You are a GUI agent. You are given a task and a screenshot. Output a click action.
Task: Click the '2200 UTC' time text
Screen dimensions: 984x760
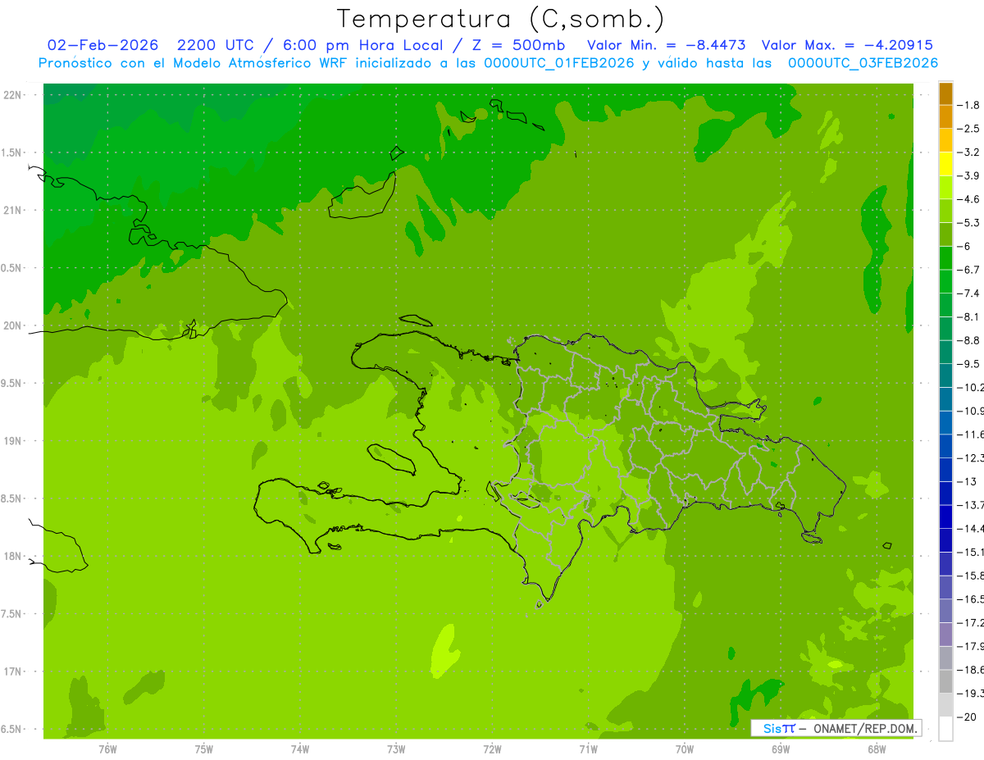tap(216, 45)
